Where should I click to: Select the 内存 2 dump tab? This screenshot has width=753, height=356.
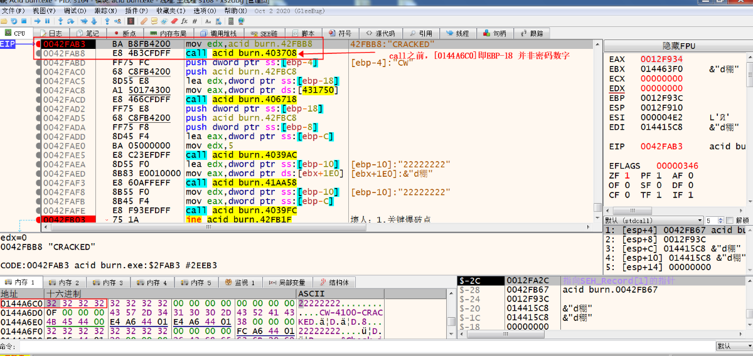tap(63, 283)
